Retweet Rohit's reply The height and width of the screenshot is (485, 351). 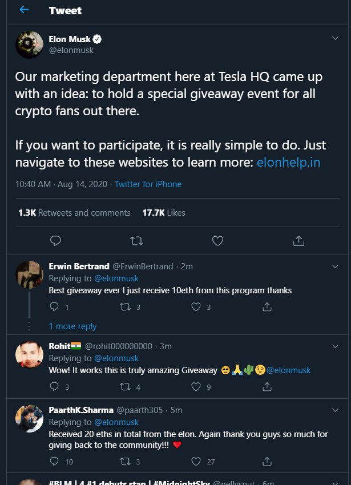coord(124,387)
